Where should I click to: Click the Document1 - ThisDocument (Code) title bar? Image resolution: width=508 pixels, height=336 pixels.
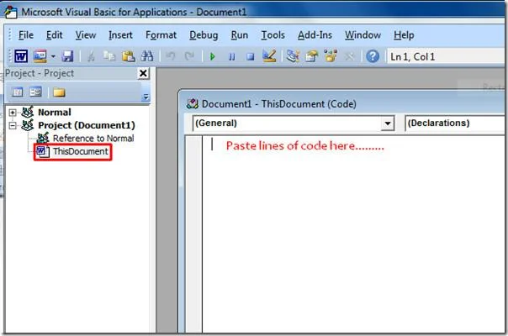coord(343,104)
